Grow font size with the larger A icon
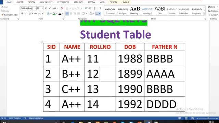The image size is (219, 123). pyautogui.click(x=46, y=8)
